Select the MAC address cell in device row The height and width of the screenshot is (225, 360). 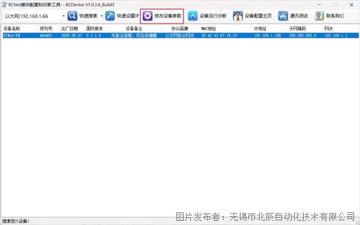(x=219, y=35)
